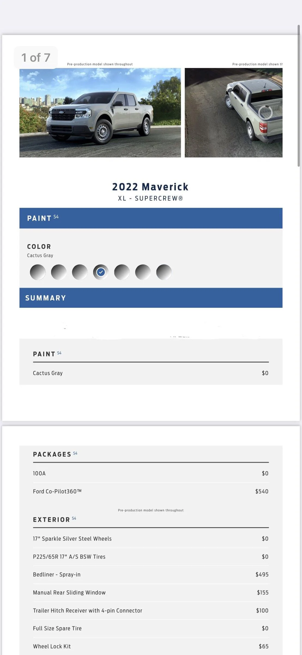
Task: Open the front view Maverick image
Action: click(x=100, y=112)
